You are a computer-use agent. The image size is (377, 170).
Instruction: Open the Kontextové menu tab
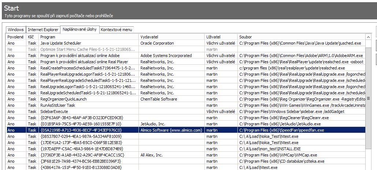click(x=117, y=30)
